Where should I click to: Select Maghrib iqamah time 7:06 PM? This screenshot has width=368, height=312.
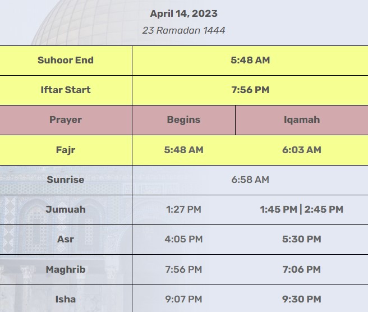click(x=302, y=269)
